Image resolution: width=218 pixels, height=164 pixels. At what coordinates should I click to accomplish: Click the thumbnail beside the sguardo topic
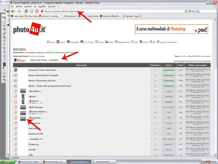[x=23, y=118]
